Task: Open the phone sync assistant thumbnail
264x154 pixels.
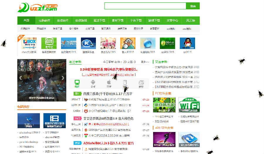Action: click(x=189, y=140)
